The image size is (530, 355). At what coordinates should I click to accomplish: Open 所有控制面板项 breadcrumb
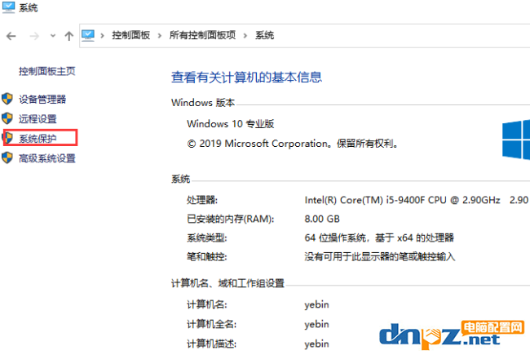pos(202,35)
